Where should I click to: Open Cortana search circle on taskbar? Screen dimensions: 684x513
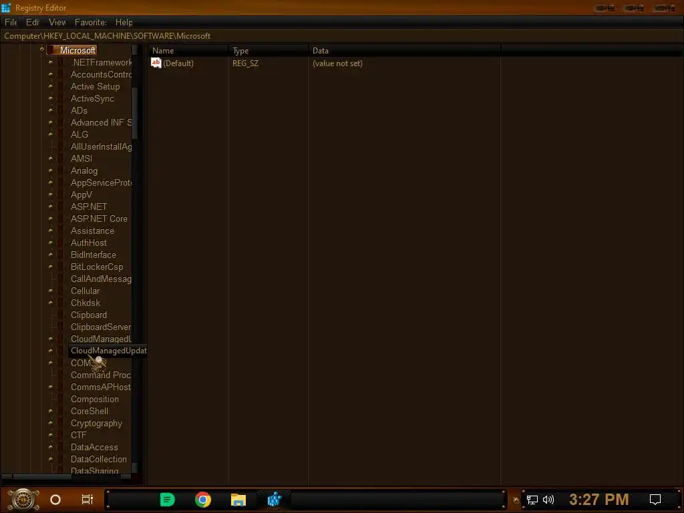coord(55,500)
